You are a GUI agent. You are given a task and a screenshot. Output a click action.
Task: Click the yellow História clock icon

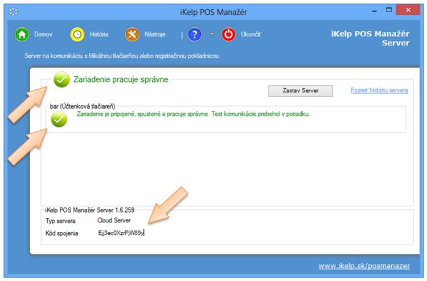coord(77,34)
